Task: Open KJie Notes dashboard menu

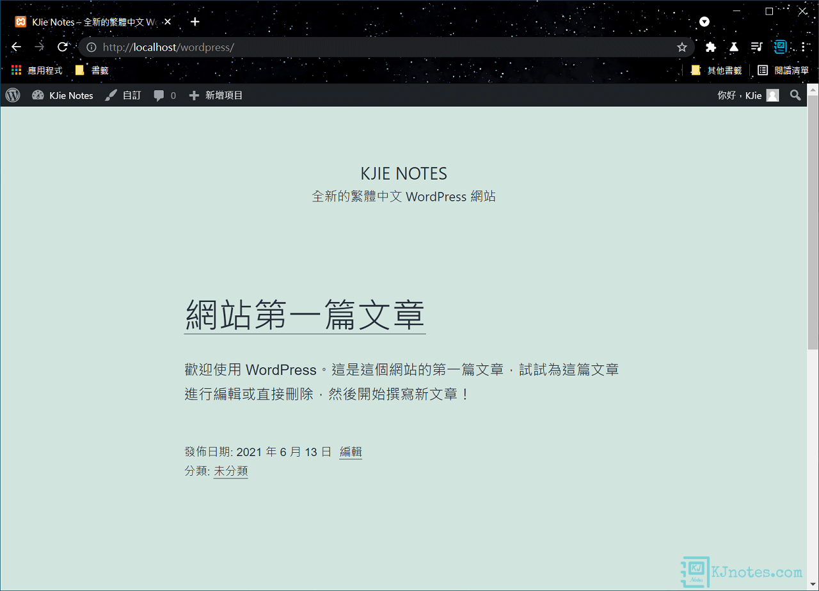Action: point(63,95)
